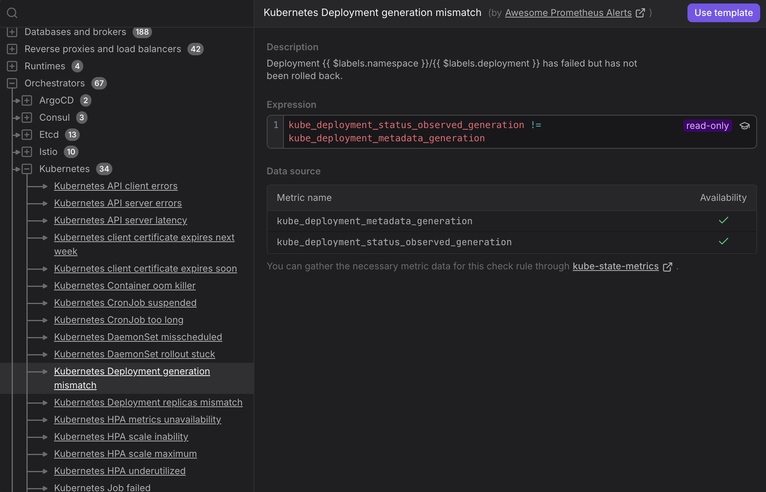The image size is (766, 492).
Task: Select Kubernetes CronJob too long
Action: tap(119, 320)
